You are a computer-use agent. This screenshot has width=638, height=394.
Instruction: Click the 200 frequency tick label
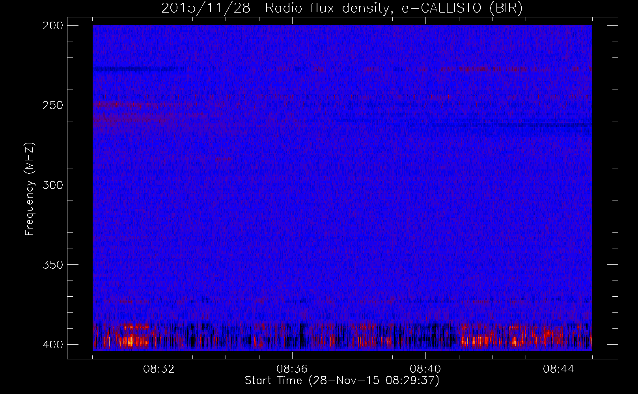click(52, 26)
